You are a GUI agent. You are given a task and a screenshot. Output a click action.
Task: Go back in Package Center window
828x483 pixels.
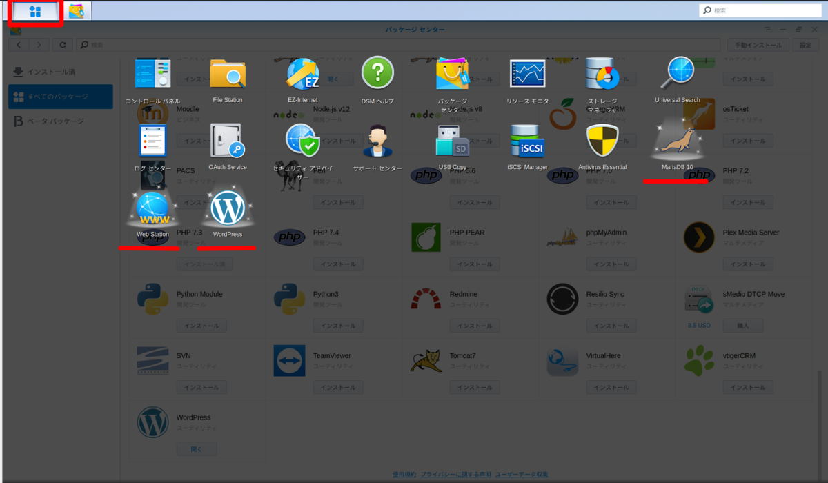coord(19,44)
